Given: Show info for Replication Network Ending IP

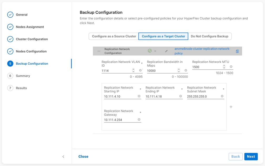Looking at the screenshot, I should (181, 96).
